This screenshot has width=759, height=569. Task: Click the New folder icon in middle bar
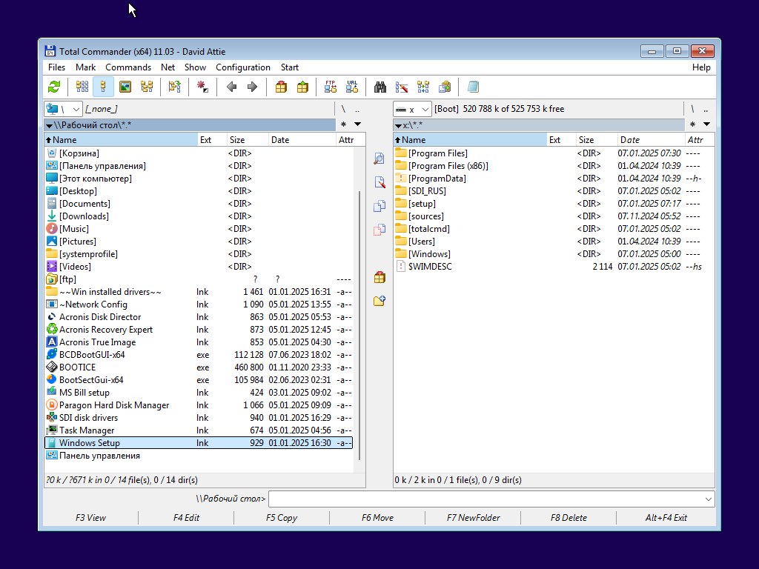pos(379,301)
